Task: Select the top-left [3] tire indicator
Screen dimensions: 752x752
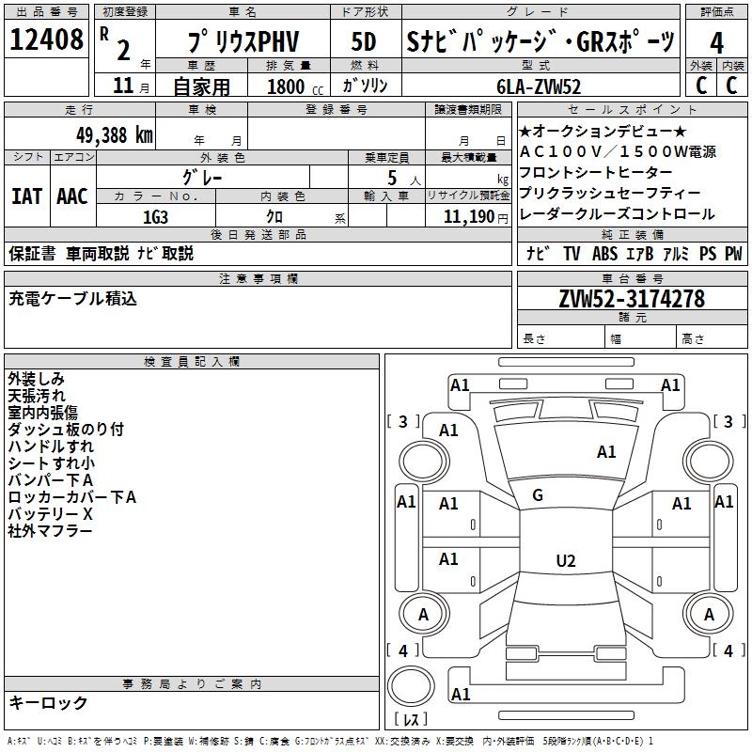Action: click(x=404, y=422)
